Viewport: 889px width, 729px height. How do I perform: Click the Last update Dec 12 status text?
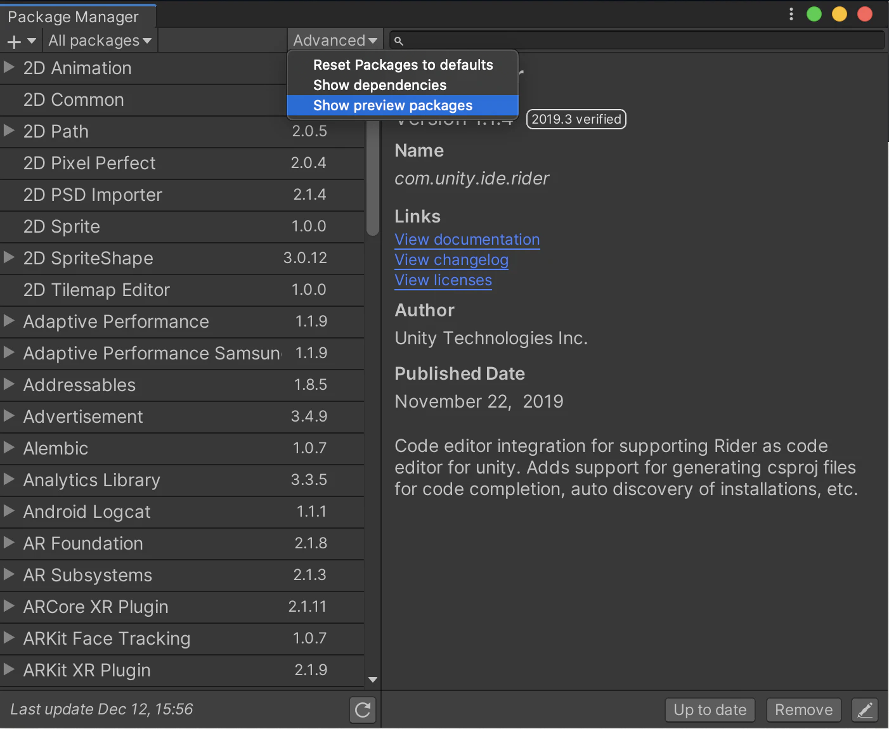101,709
